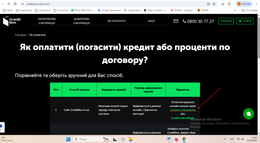This screenshot has height=143, width=260.
Task: Open the Мітинг БДМ 2023 bookmark
Action: [83, 10]
